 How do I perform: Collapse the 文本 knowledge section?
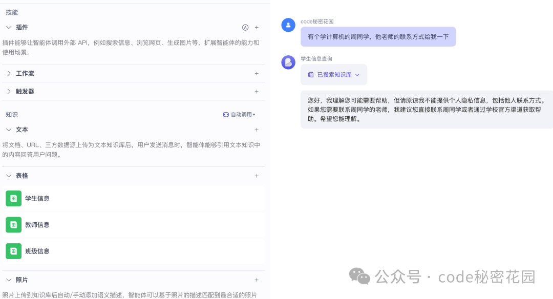coord(9,130)
